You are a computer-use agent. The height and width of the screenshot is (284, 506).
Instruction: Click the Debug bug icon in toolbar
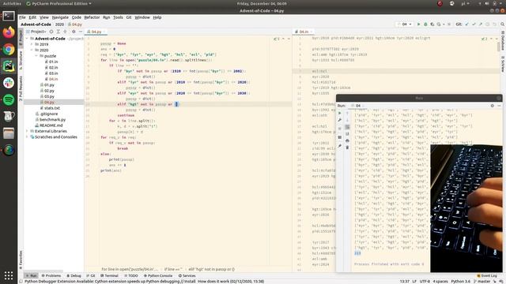click(425, 24)
